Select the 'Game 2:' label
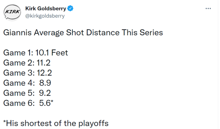The width and height of the screenshot is (220, 129). [19, 63]
